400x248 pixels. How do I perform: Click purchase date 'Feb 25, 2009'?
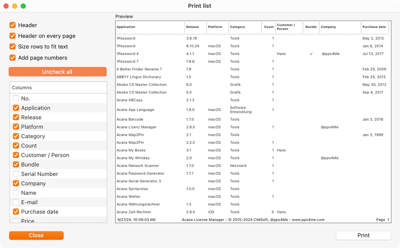[x=374, y=69]
